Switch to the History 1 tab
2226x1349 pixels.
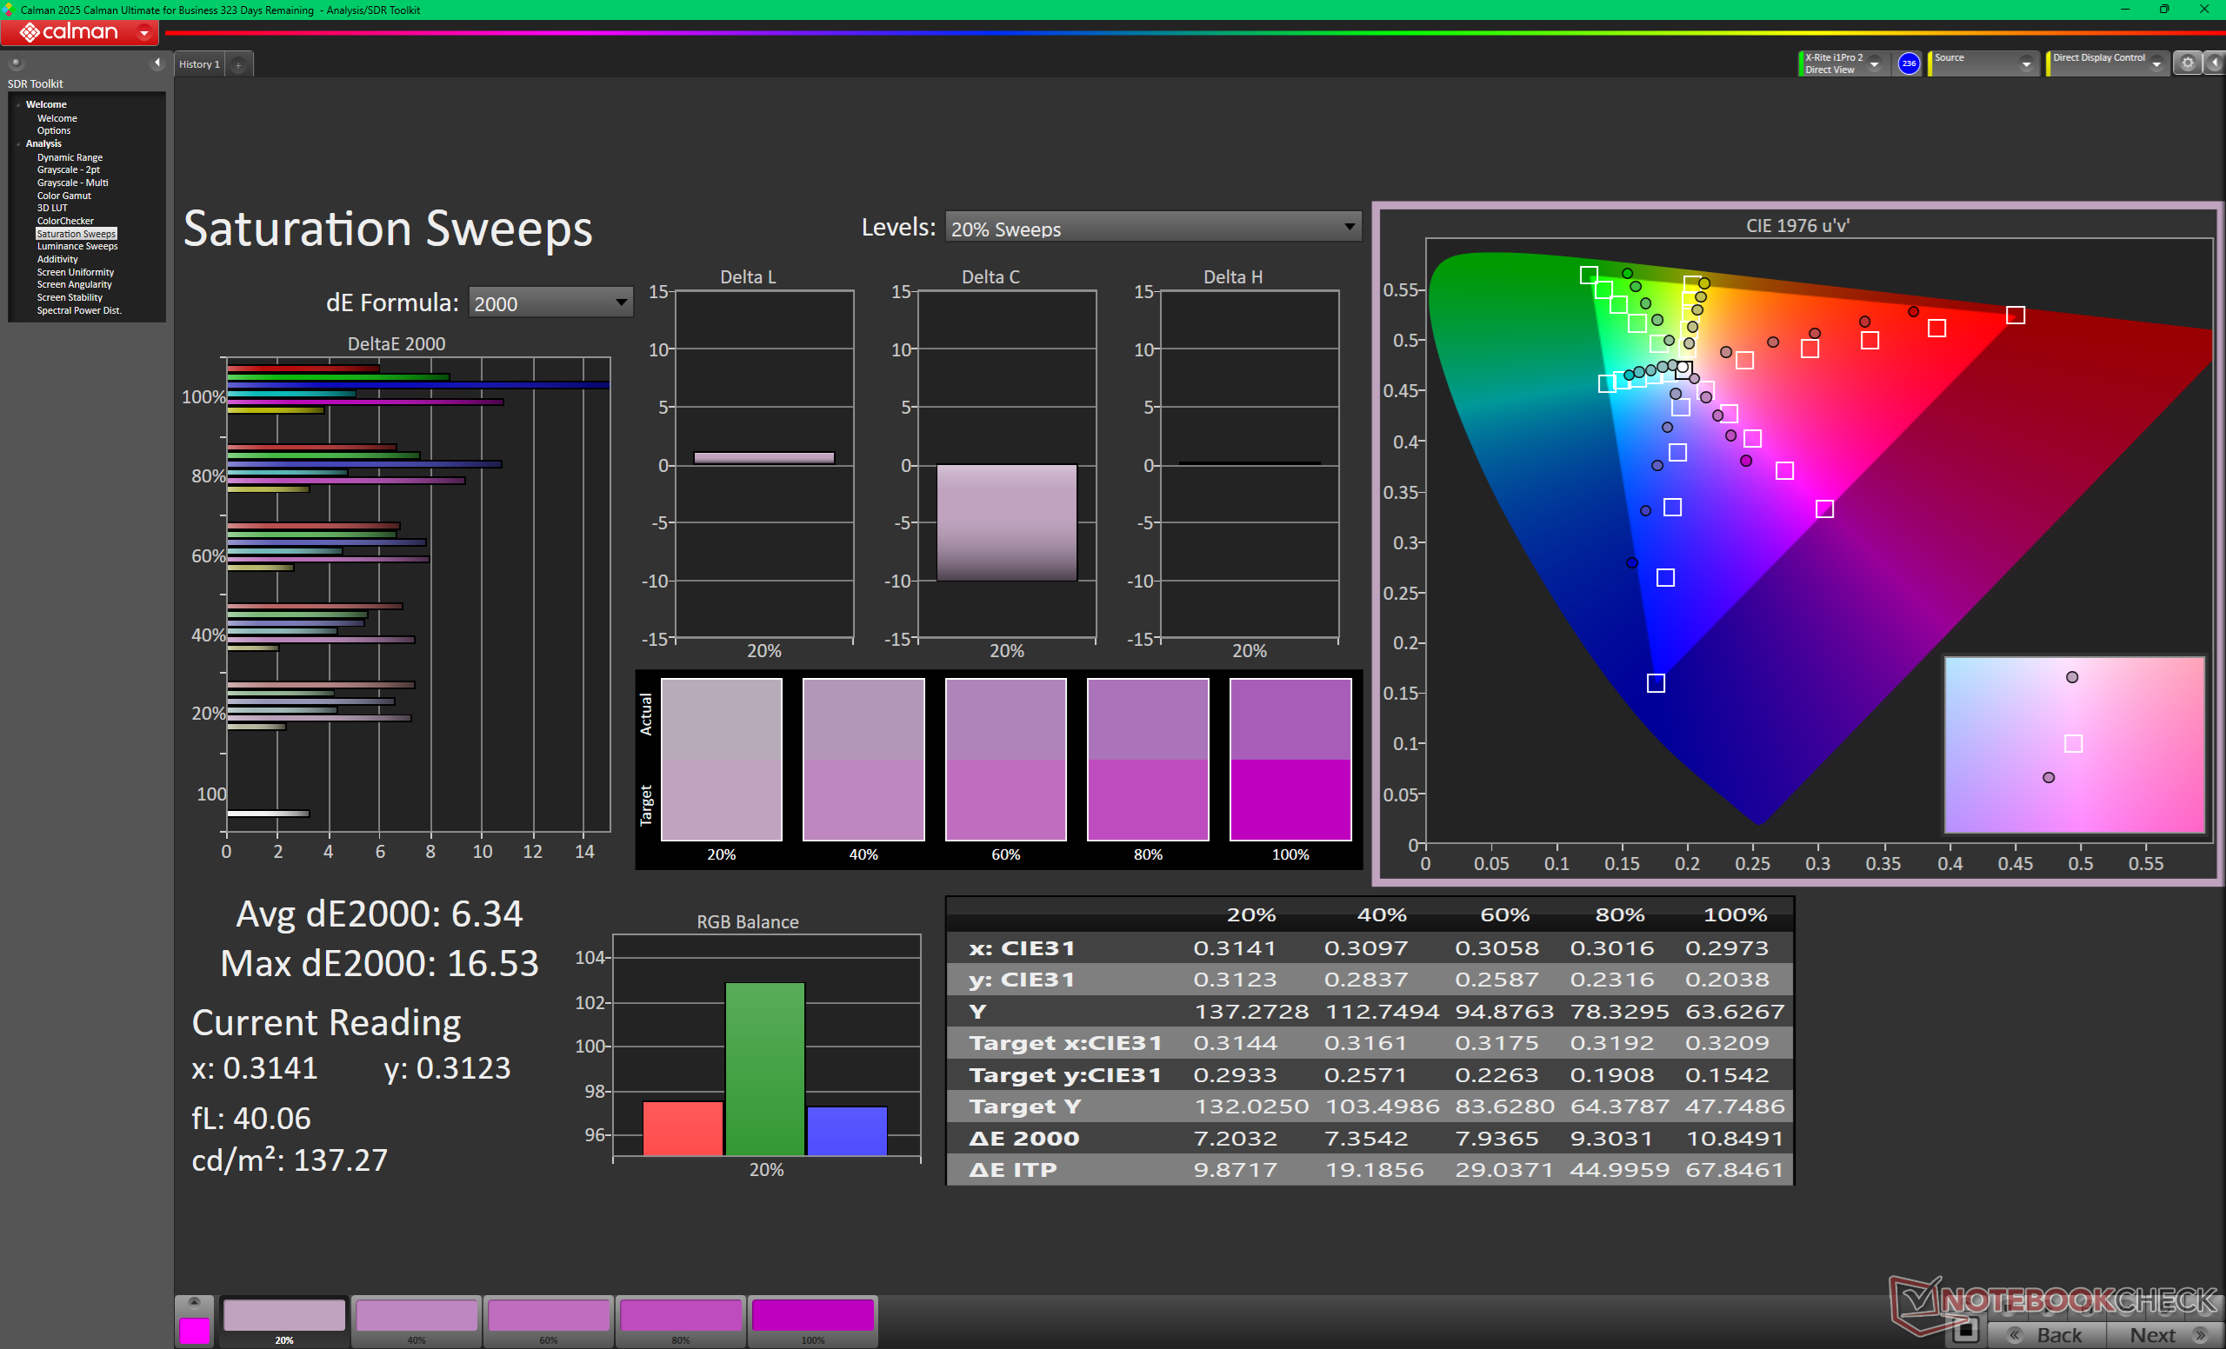tap(199, 64)
